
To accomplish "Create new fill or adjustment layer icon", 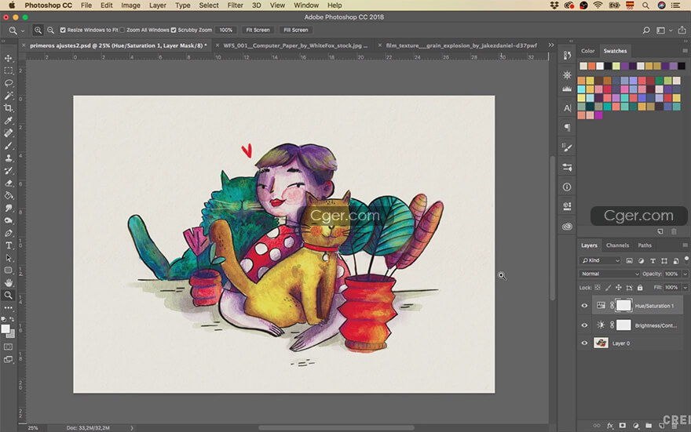I will click(x=635, y=426).
